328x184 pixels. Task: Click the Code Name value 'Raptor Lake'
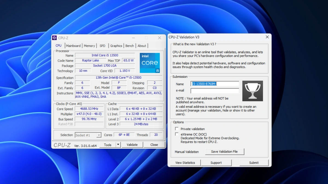click(90, 61)
